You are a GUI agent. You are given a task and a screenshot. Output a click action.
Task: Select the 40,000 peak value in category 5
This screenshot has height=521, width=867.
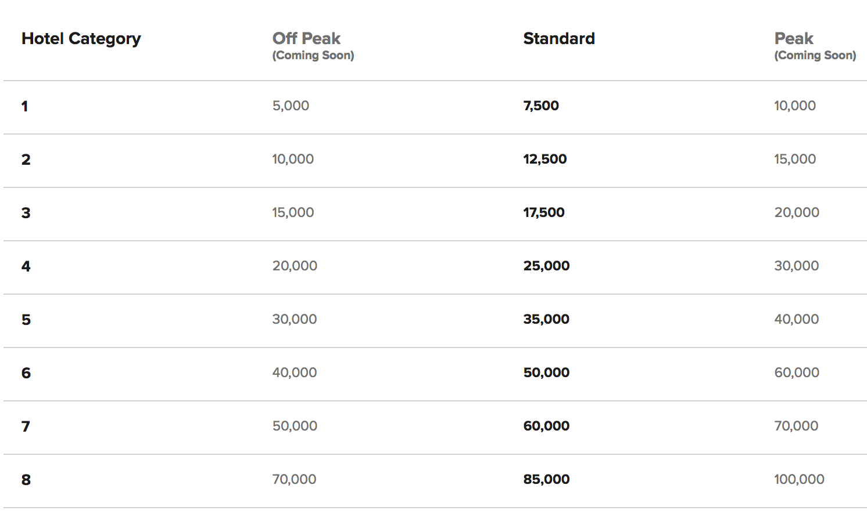tap(796, 319)
